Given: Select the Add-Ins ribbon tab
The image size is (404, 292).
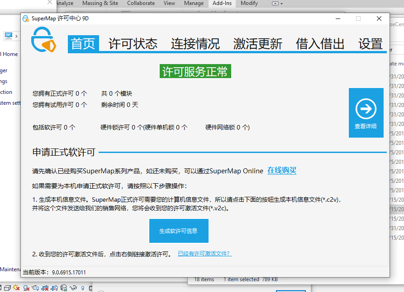Looking at the screenshot, I should (222, 3).
